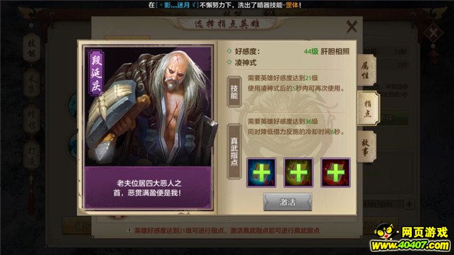The image size is (454, 255).
Task: Click the red slot plus icon
Action: (x=335, y=173)
